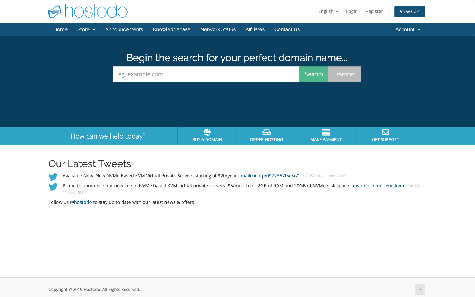Select the GET SUPPORT label
This screenshot has height=297, width=475.
385,140
